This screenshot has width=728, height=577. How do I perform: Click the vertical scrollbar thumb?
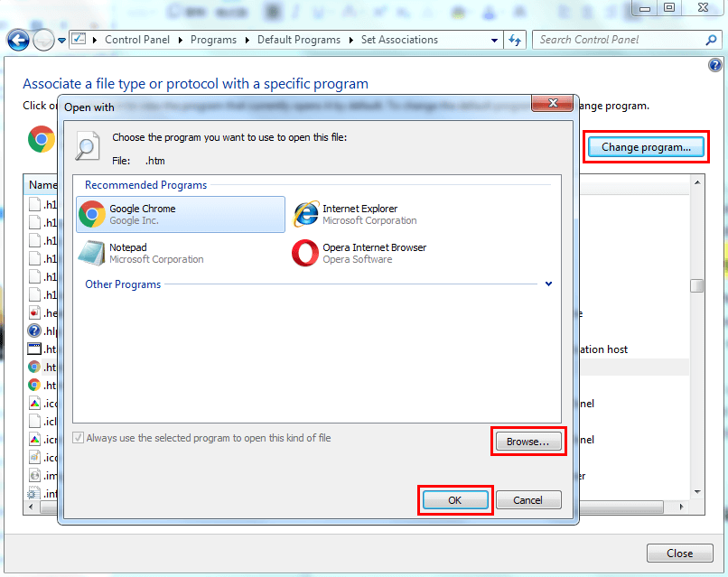[697, 285]
